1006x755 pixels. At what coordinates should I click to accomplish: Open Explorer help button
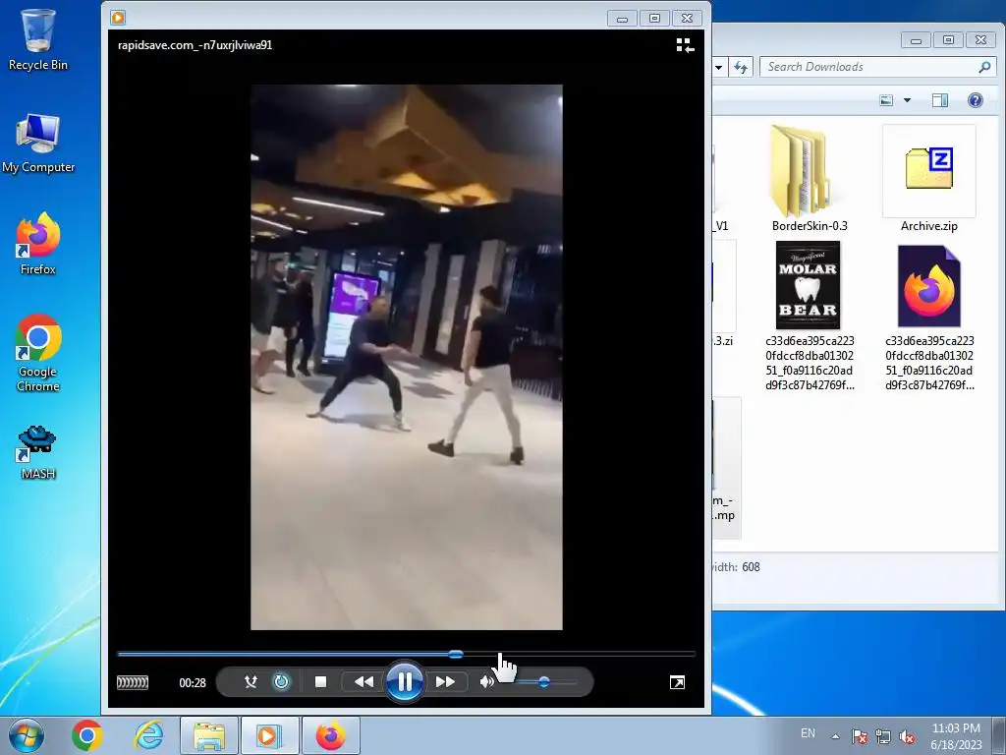[x=976, y=100]
